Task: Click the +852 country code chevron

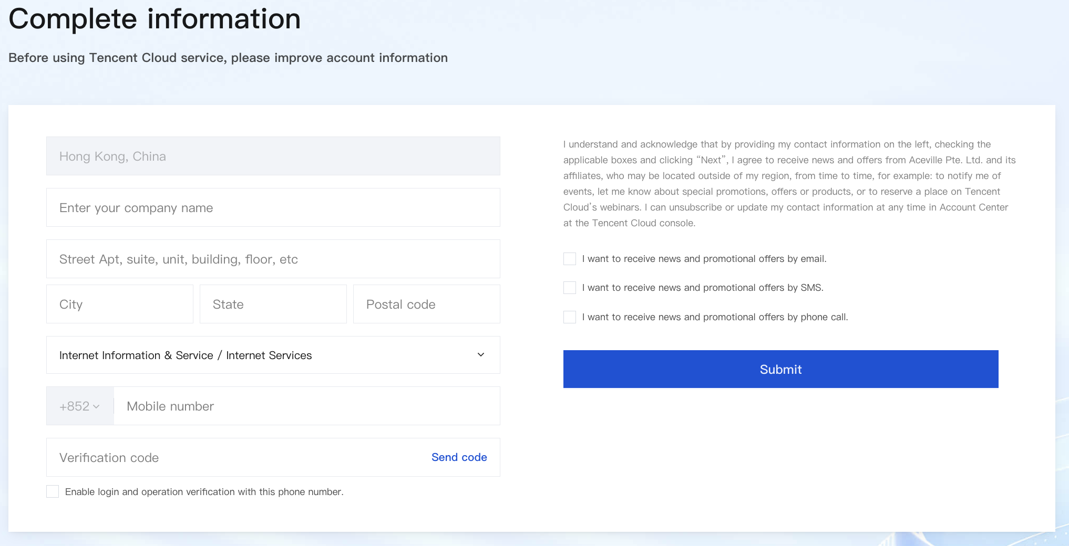Action: click(x=96, y=406)
